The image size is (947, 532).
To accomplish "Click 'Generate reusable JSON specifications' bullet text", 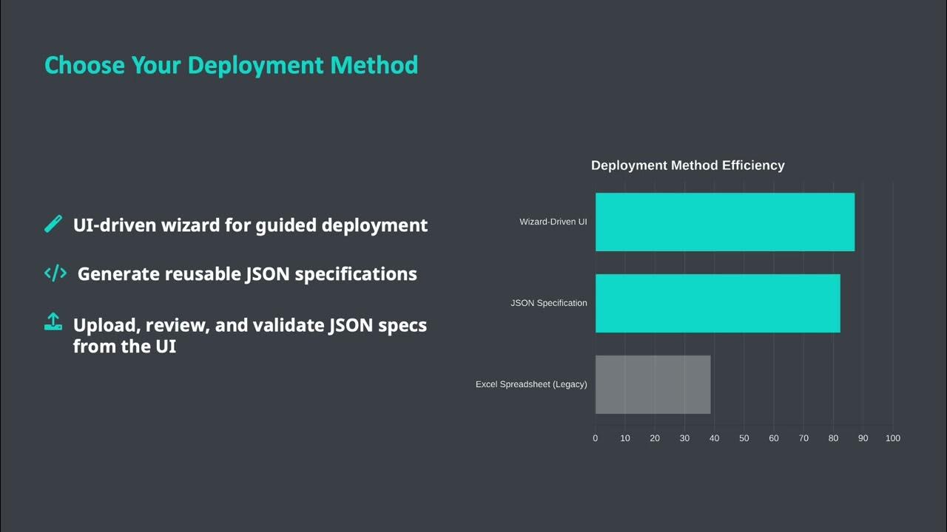I will 247,274.
